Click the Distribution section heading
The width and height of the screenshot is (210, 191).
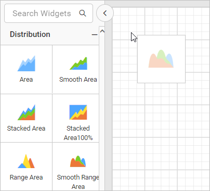30,34
